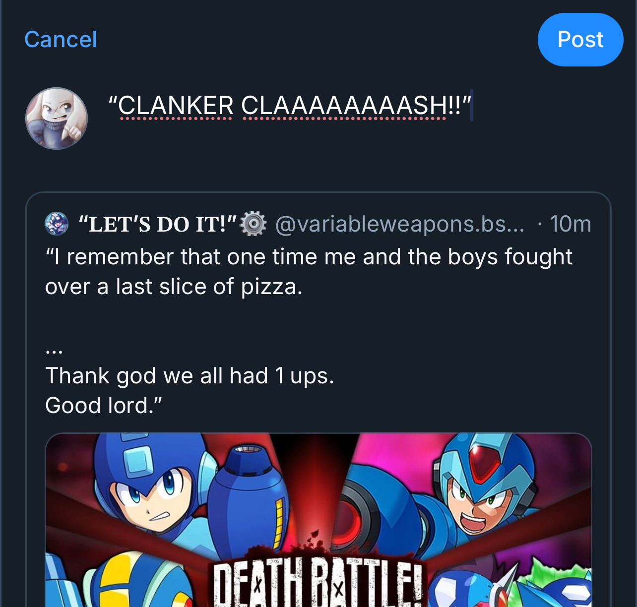Click the @variableweapons.bs... handle
Viewport: 637px width, 607px height.
click(x=399, y=224)
